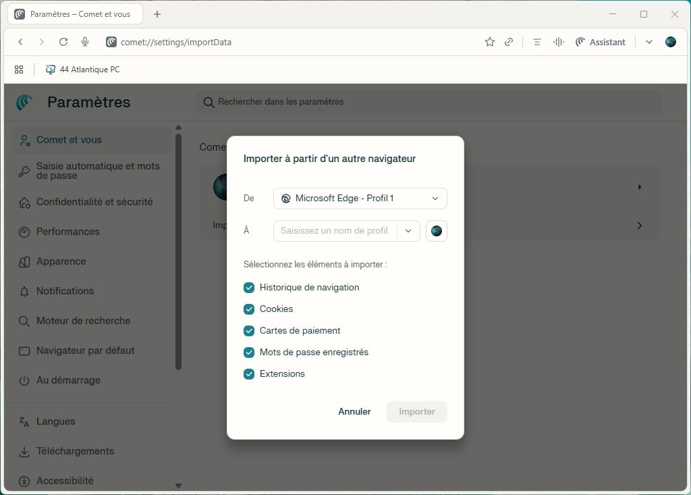
Task: Open the apps grid icon in bookmarks bar
Action: point(19,70)
